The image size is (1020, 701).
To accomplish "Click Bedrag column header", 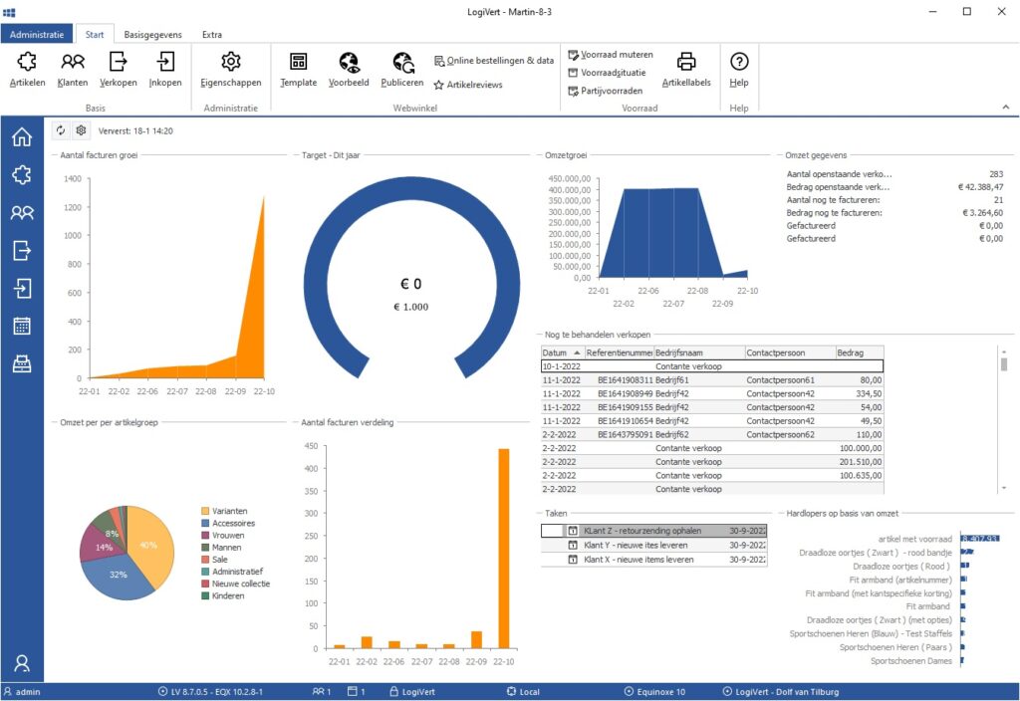I will tap(860, 352).
